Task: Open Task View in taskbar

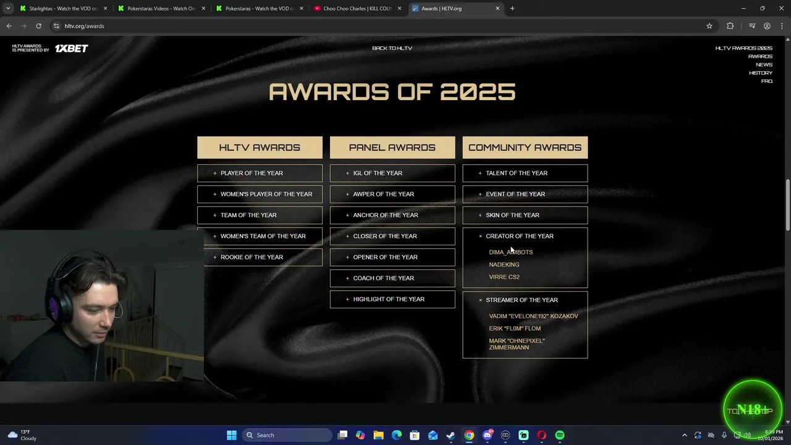Action: click(343, 435)
